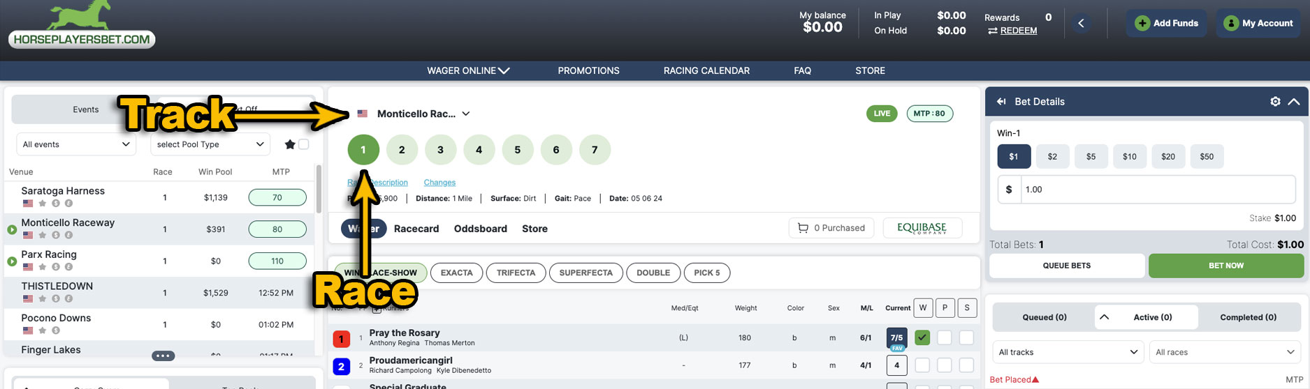Viewport: 1310px width, 389px height.
Task: Toggle the S column select-all box
Action: [x=967, y=307]
